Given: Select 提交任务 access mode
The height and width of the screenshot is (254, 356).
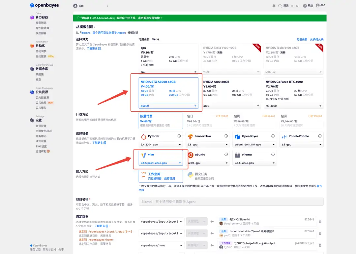Looking at the screenshot, I should click(208, 176).
